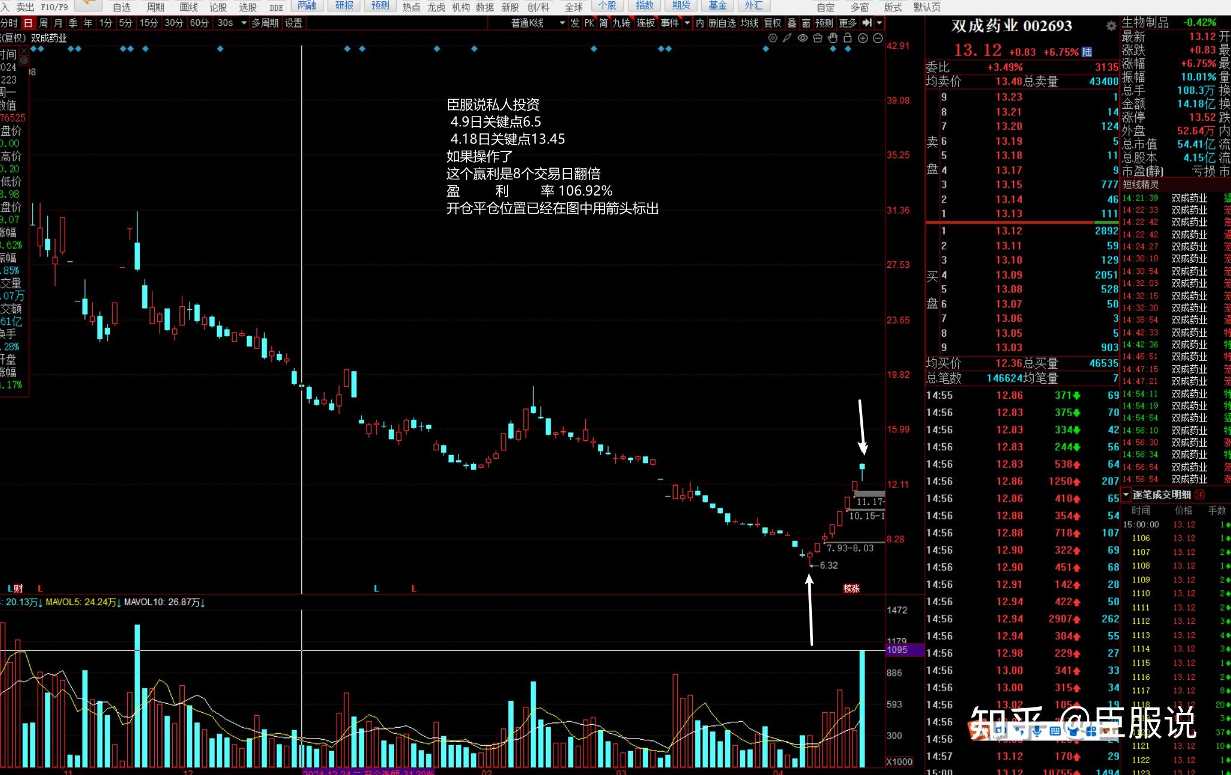Click the 陆 stock connect badge

tap(1087, 52)
